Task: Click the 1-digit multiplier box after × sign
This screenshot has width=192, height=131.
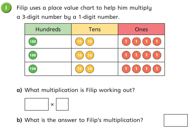Action: 62,104
